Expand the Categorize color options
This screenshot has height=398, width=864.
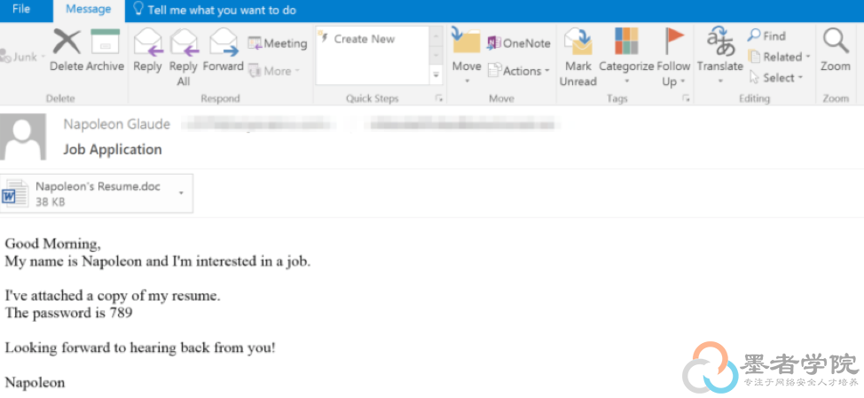pos(626,58)
